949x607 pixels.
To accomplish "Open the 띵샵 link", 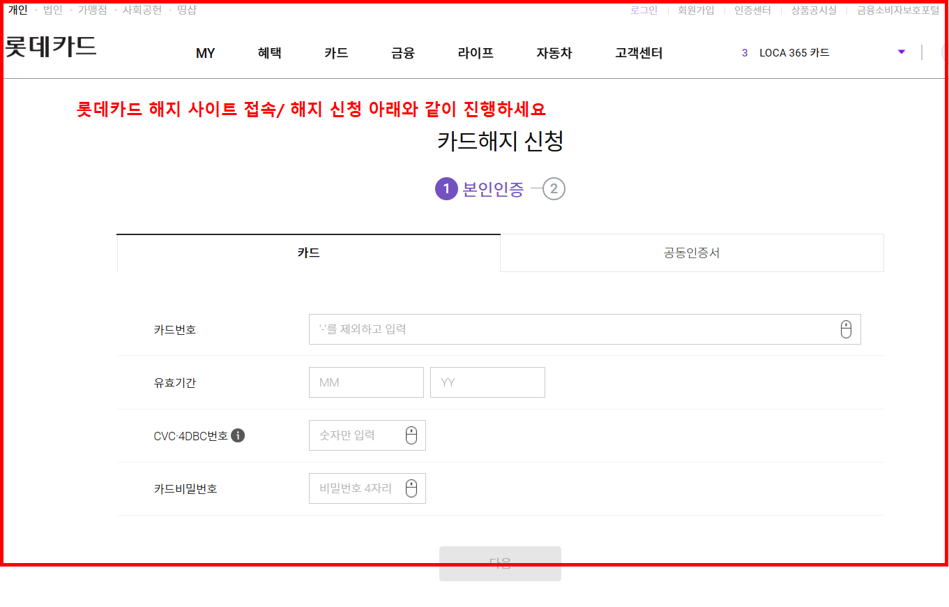I will 187,10.
